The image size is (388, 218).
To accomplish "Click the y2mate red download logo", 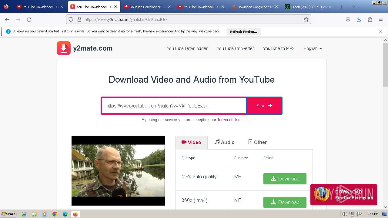I will 64,48.
